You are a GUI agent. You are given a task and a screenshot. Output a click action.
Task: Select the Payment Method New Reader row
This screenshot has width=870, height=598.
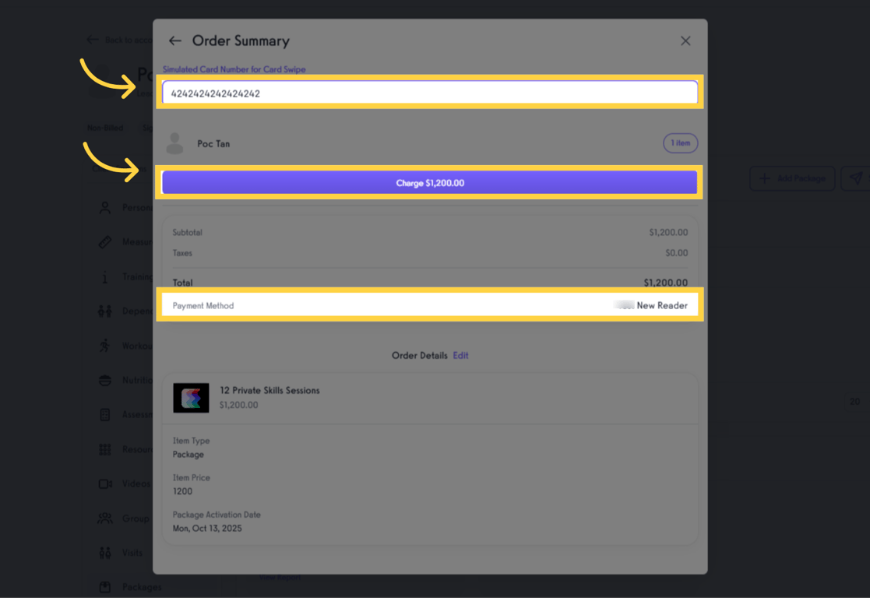(429, 306)
